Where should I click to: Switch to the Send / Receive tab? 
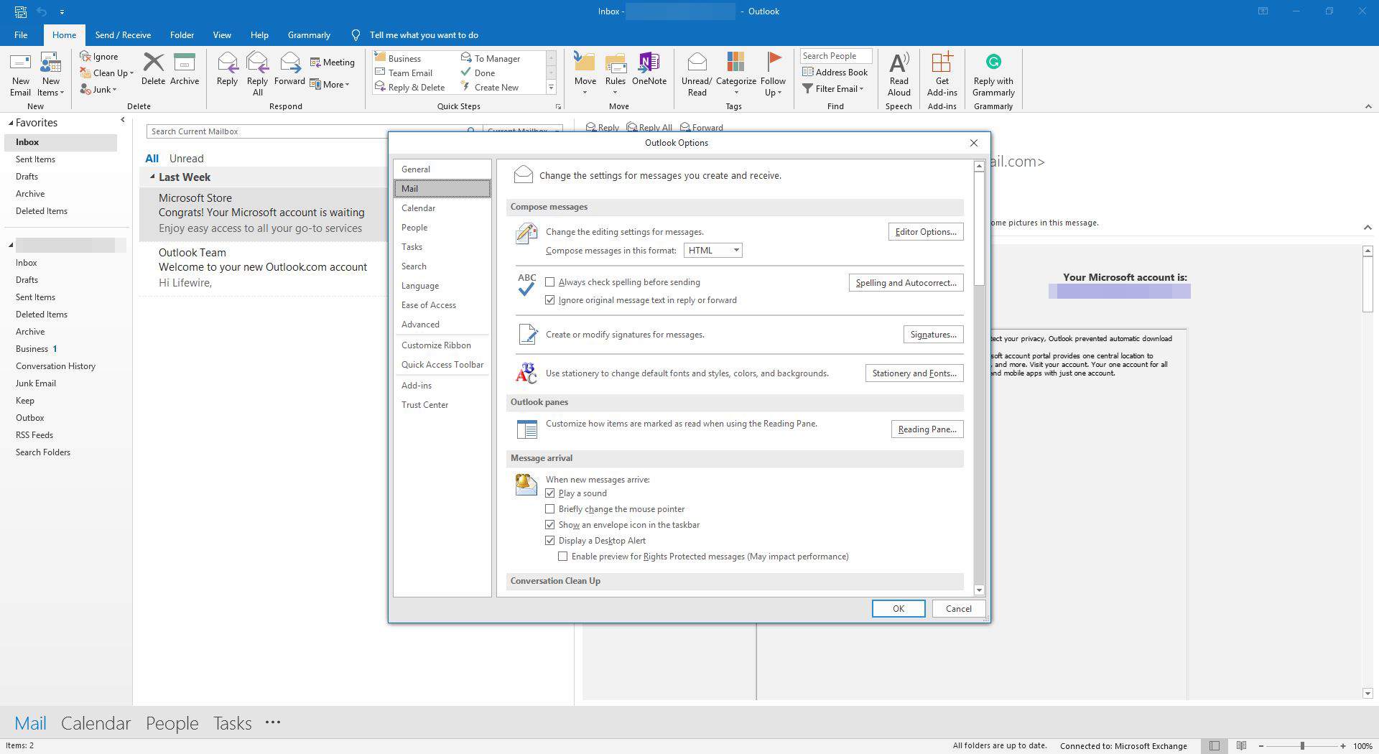click(x=123, y=34)
